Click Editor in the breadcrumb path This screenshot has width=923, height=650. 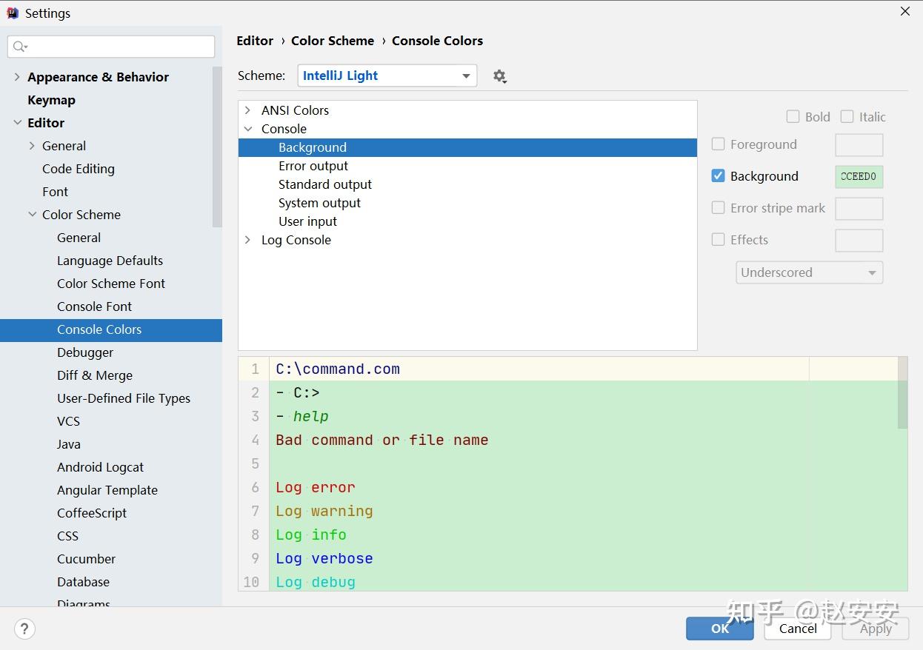coord(255,41)
